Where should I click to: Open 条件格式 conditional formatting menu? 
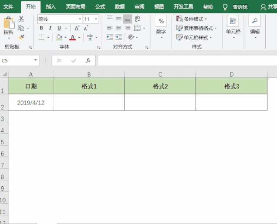pyautogui.click(x=192, y=19)
